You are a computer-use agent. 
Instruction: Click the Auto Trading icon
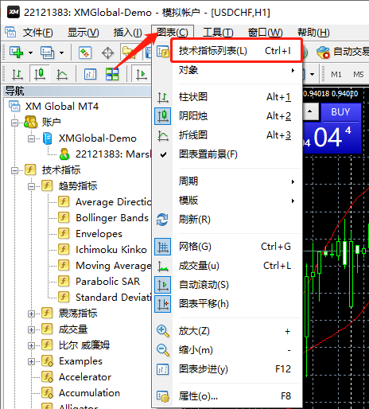[x=323, y=52]
